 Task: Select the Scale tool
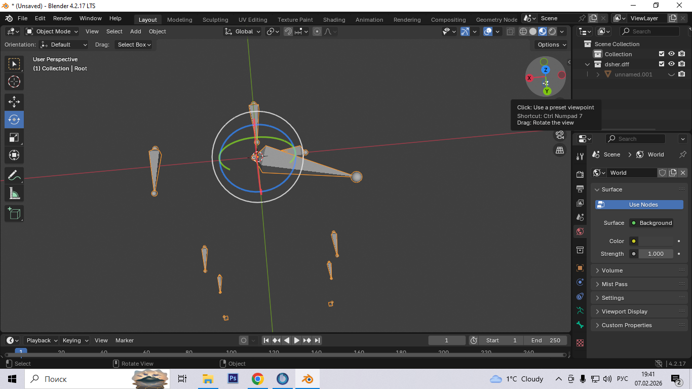(x=14, y=137)
